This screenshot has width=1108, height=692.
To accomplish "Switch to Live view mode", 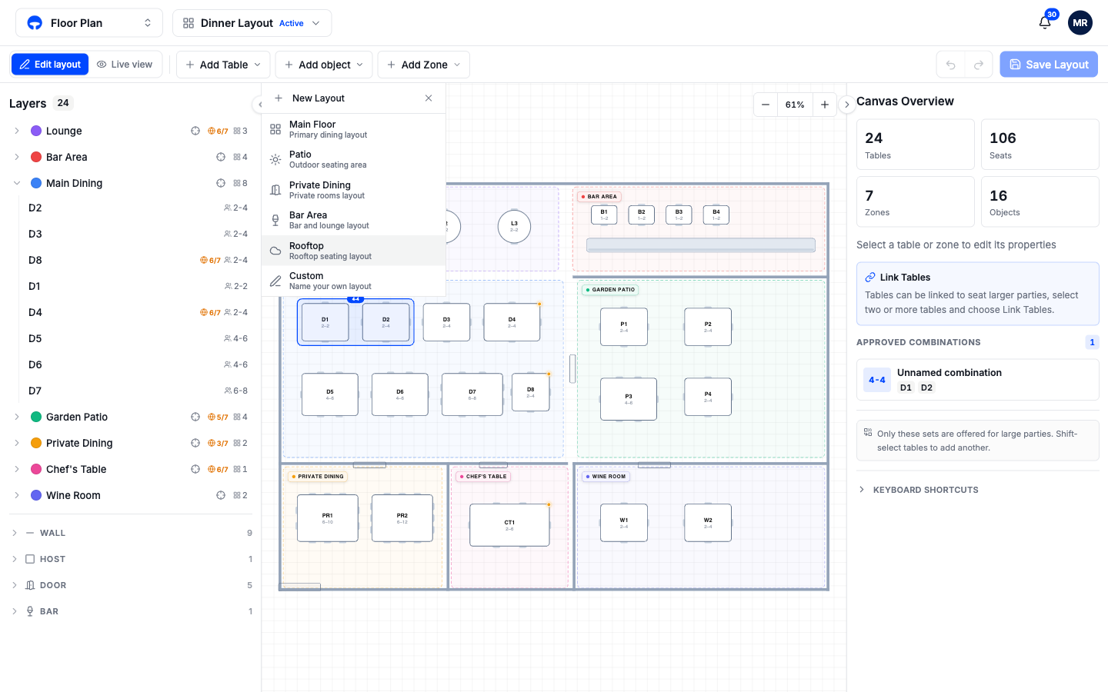I will click(x=125, y=65).
